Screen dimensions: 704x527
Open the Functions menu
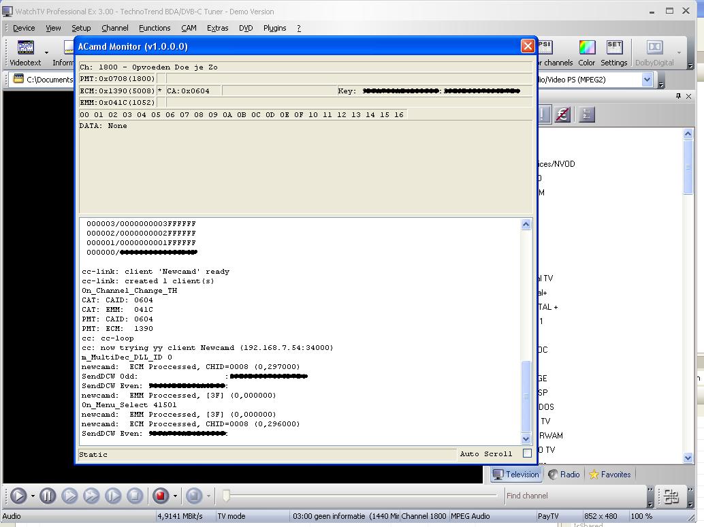(155, 28)
